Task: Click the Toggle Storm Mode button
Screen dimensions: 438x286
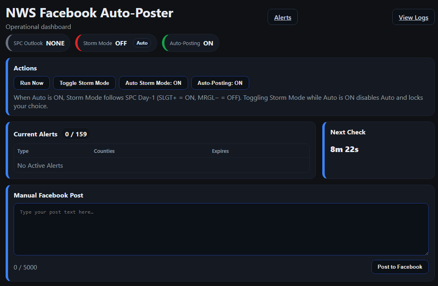Action: 84,83
